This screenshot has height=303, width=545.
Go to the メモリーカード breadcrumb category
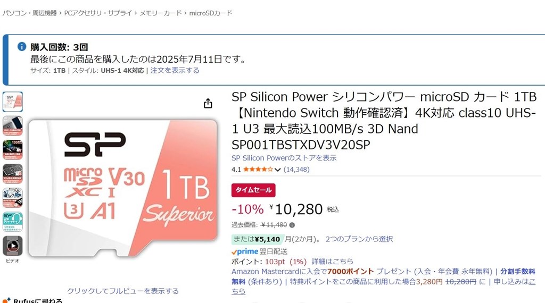(x=160, y=13)
